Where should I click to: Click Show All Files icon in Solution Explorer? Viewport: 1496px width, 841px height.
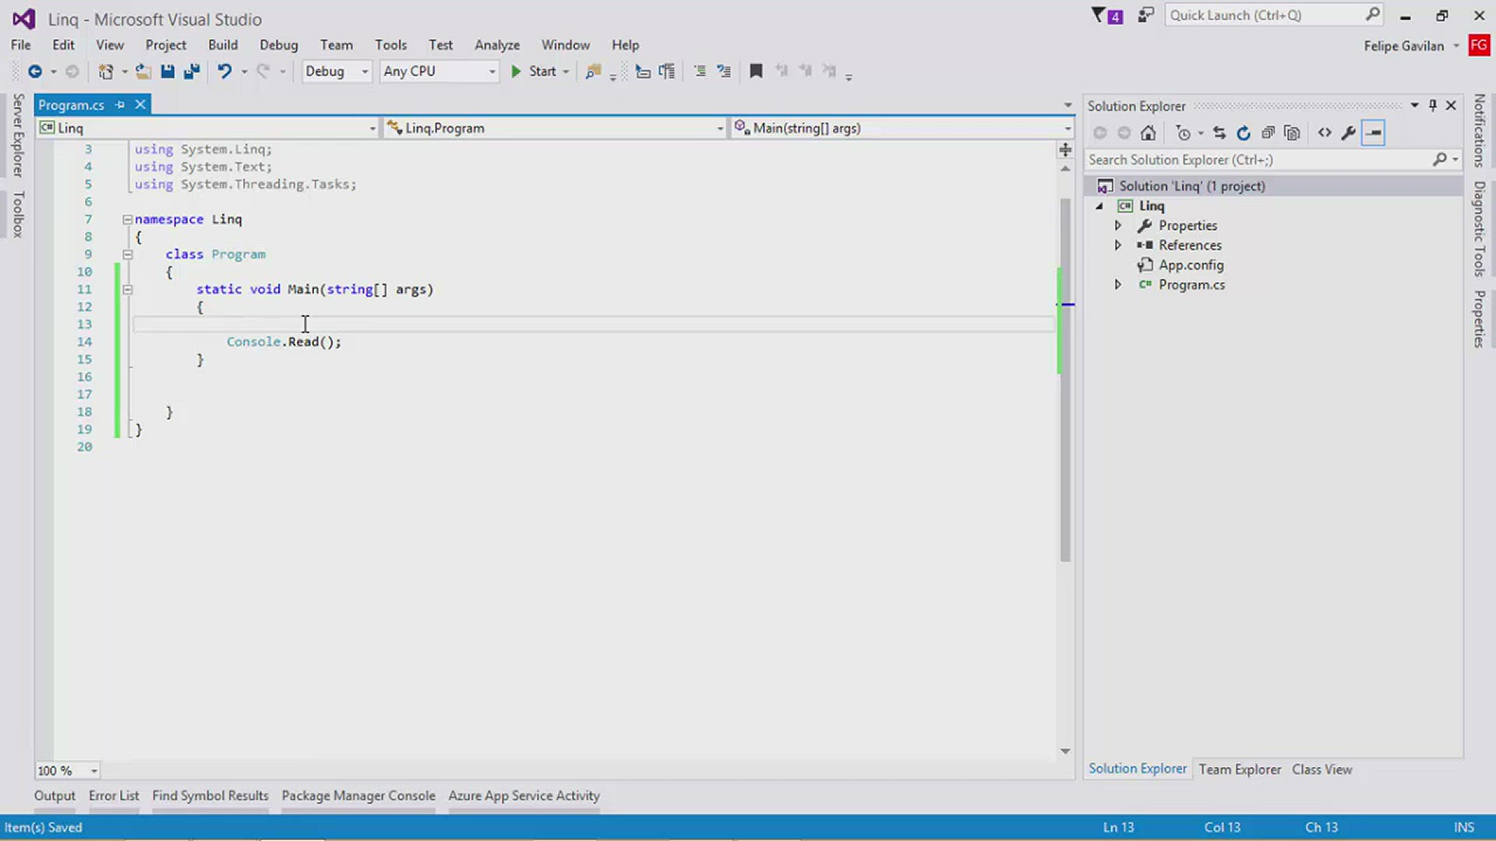tap(1292, 133)
